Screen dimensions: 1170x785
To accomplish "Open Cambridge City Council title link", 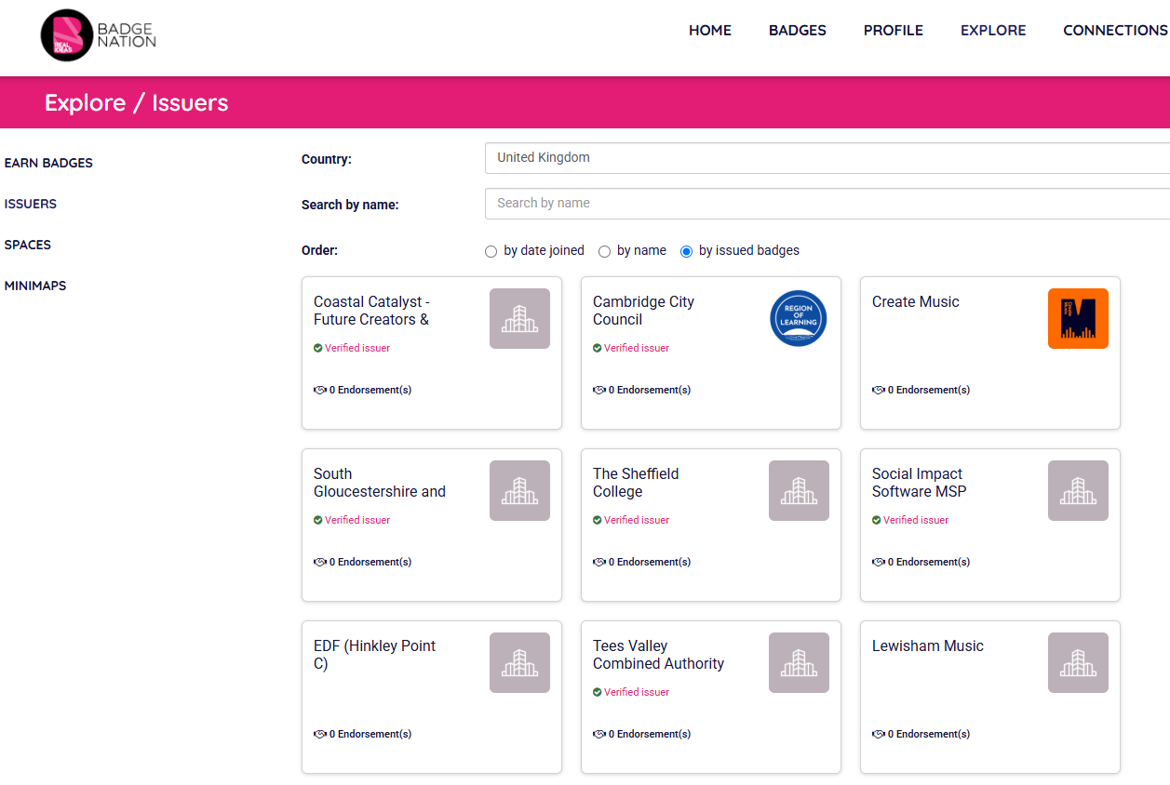I will [x=643, y=311].
